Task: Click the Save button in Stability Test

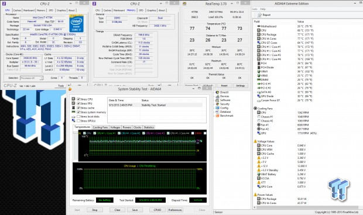Action: coord(135,210)
